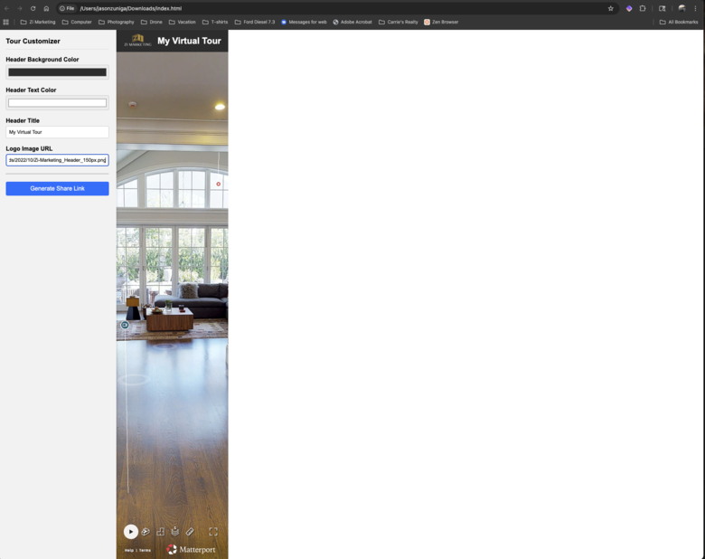Open the Photography bookmarks folder
The width and height of the screenshot is (705, 559).
point(116,22)
